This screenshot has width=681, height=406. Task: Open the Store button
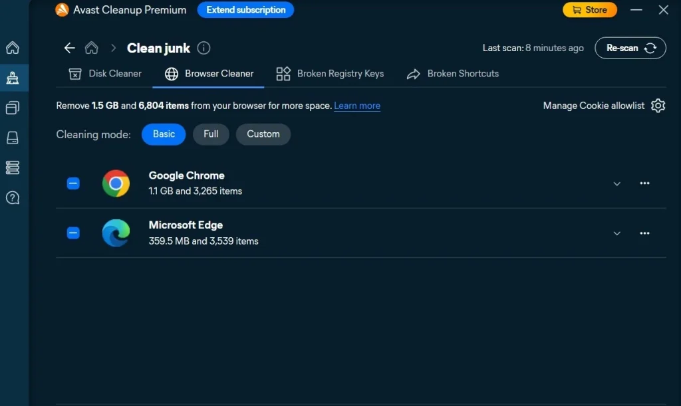pos(590,9)
